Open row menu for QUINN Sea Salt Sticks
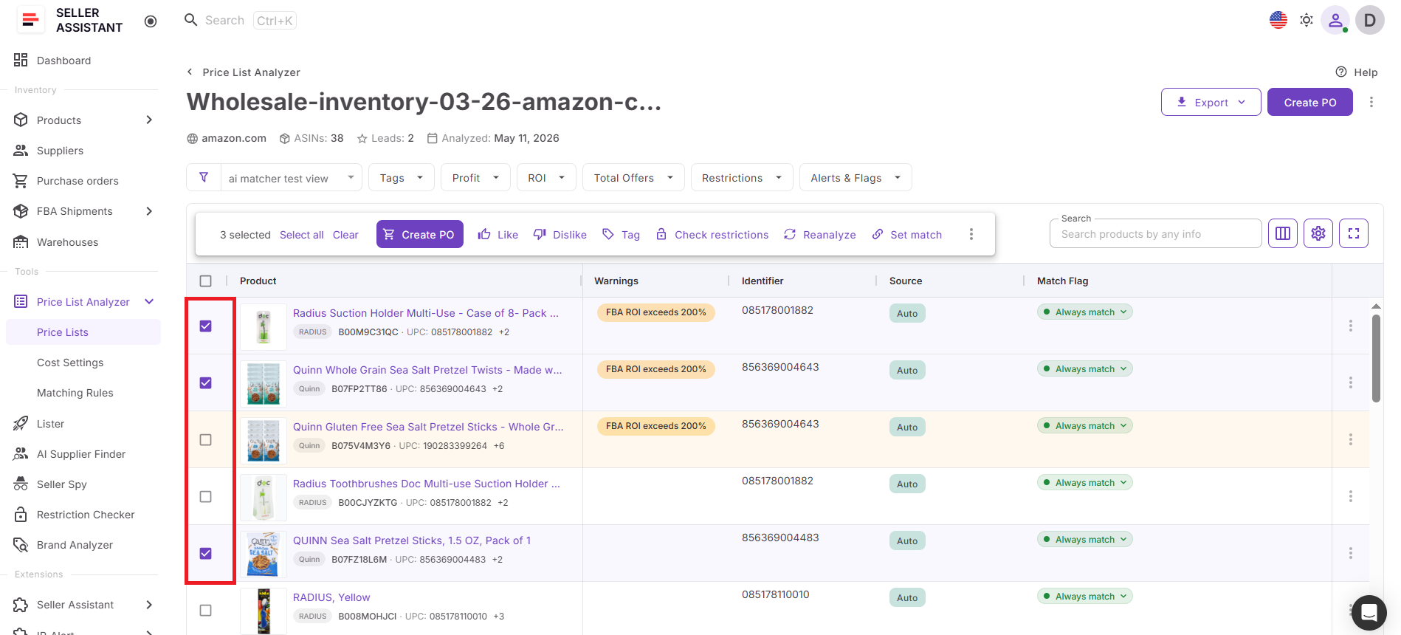Viewport: 1401px width, 635px height. [1351, 553]
